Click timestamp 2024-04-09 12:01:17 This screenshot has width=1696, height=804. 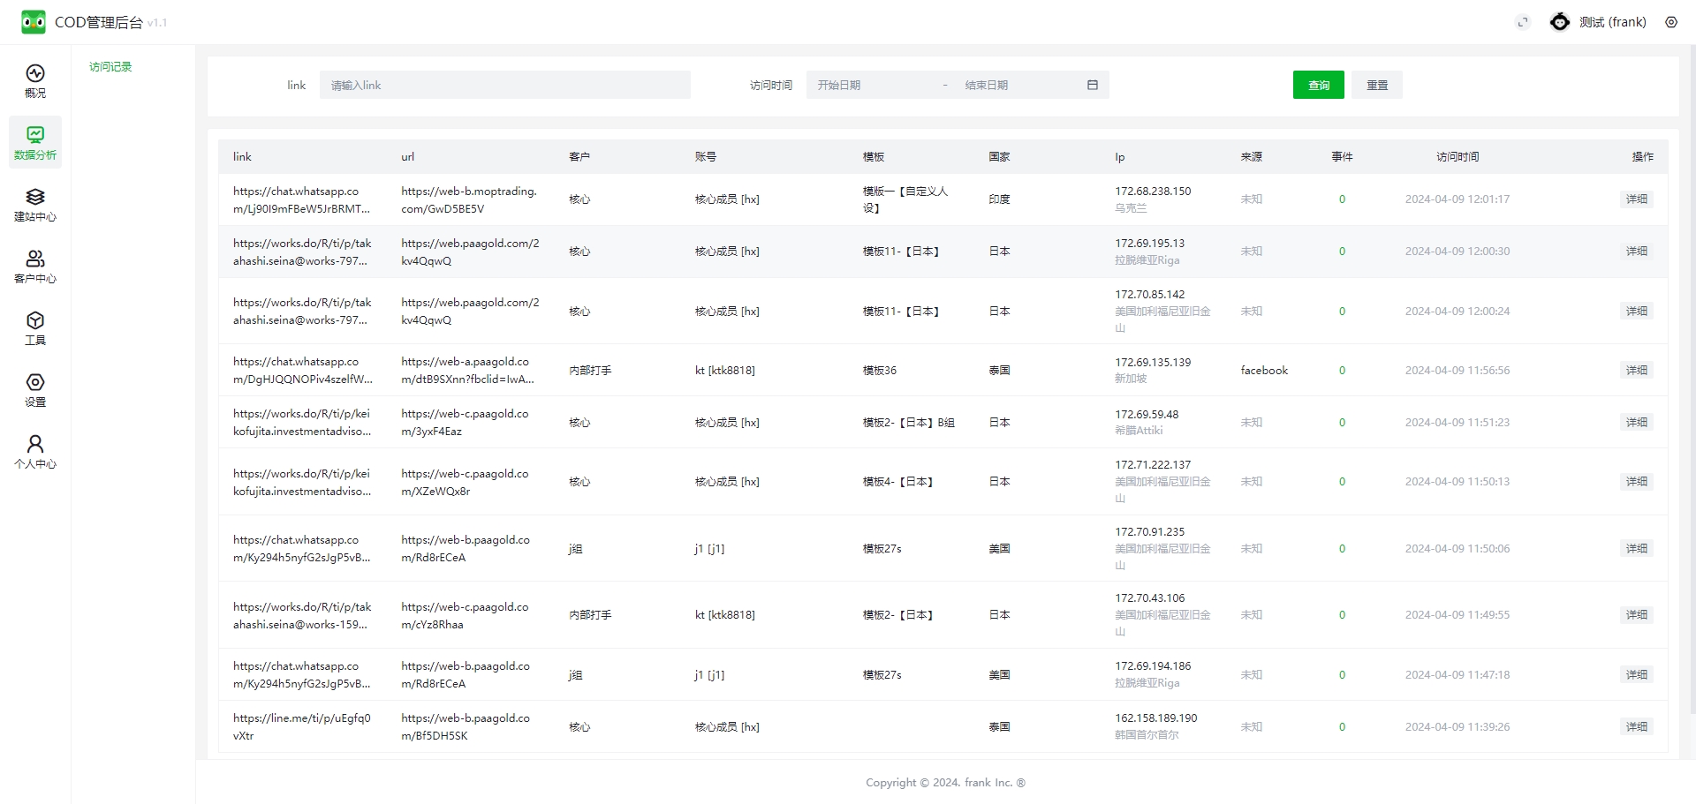pos(1457,199)
